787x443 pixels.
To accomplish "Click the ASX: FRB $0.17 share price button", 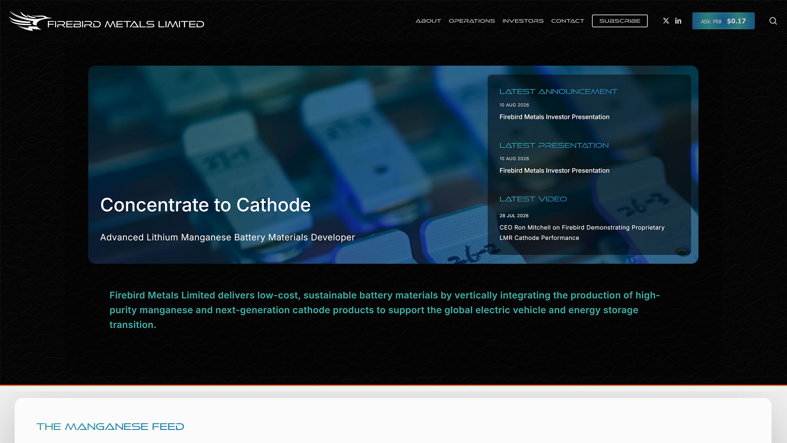I will [x=723, y=21].
